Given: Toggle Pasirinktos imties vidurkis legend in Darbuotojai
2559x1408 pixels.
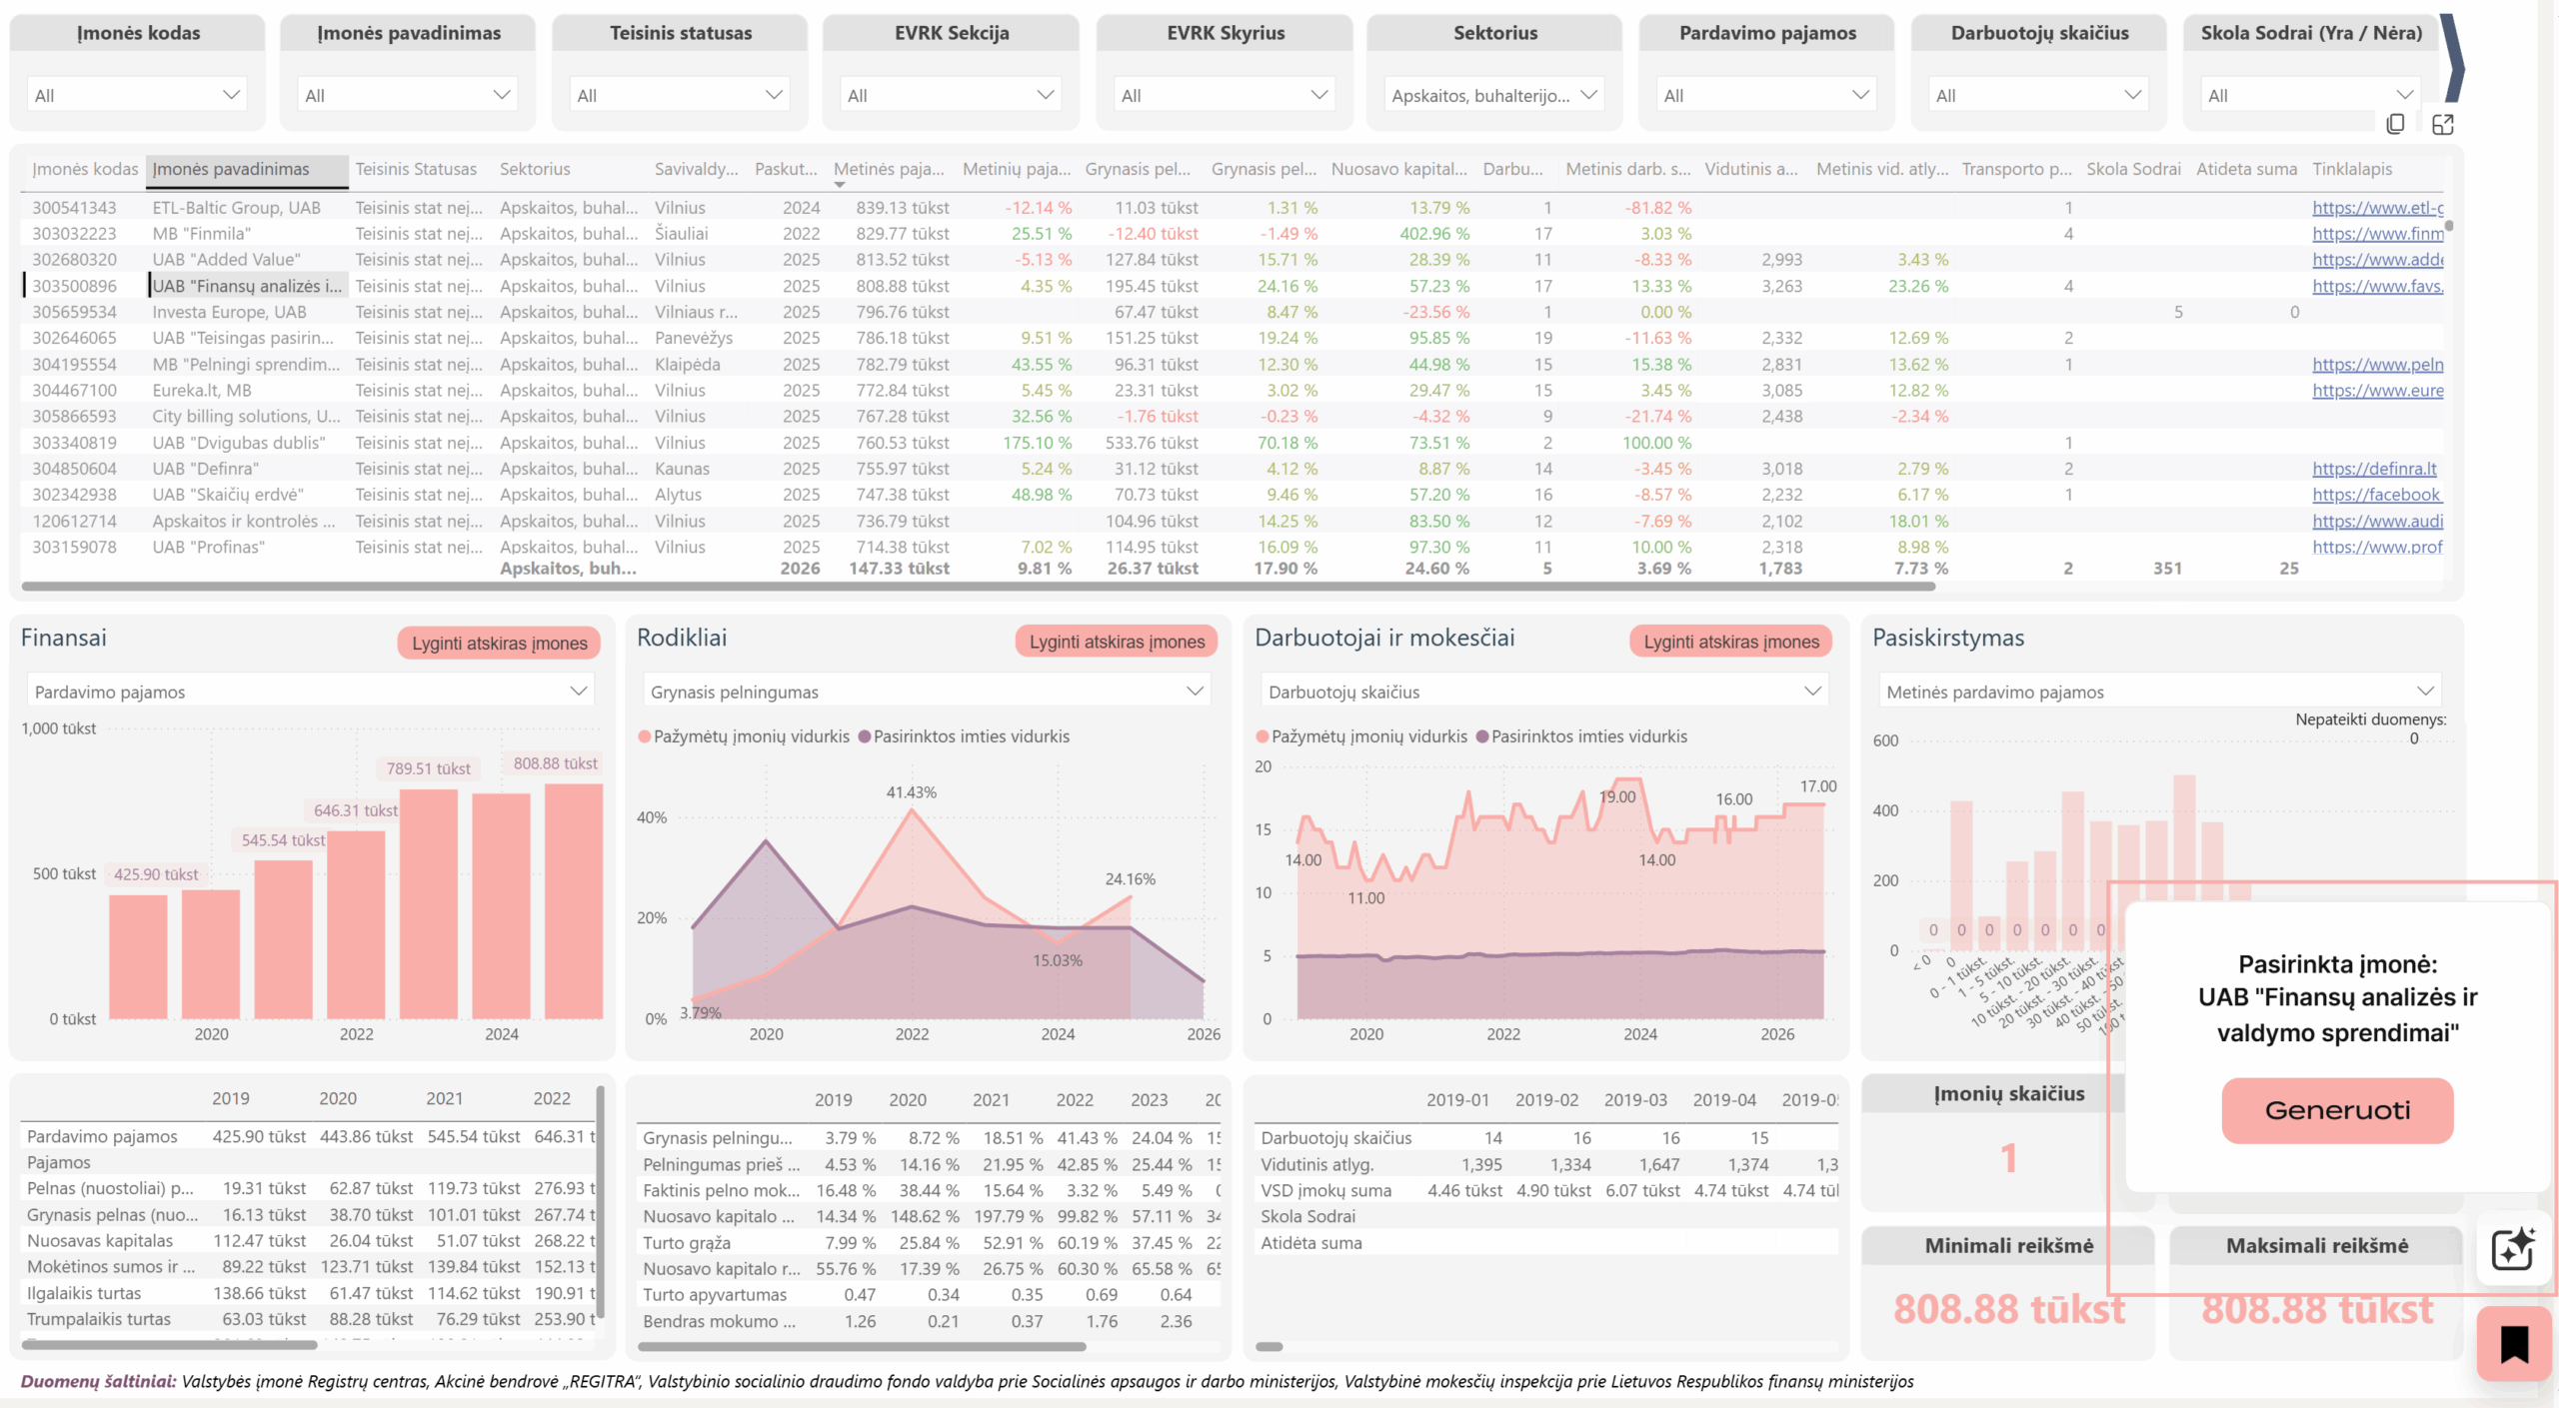Looking at the screenshot, I should [x=1581, y=736].
